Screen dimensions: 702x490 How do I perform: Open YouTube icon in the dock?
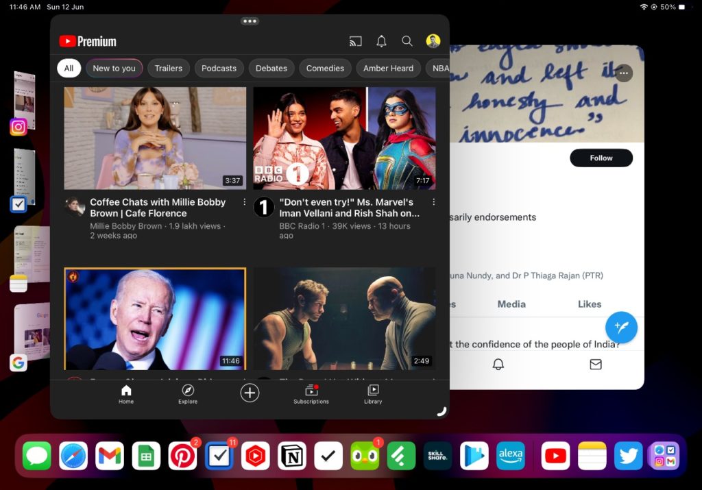tap(555, 456)
